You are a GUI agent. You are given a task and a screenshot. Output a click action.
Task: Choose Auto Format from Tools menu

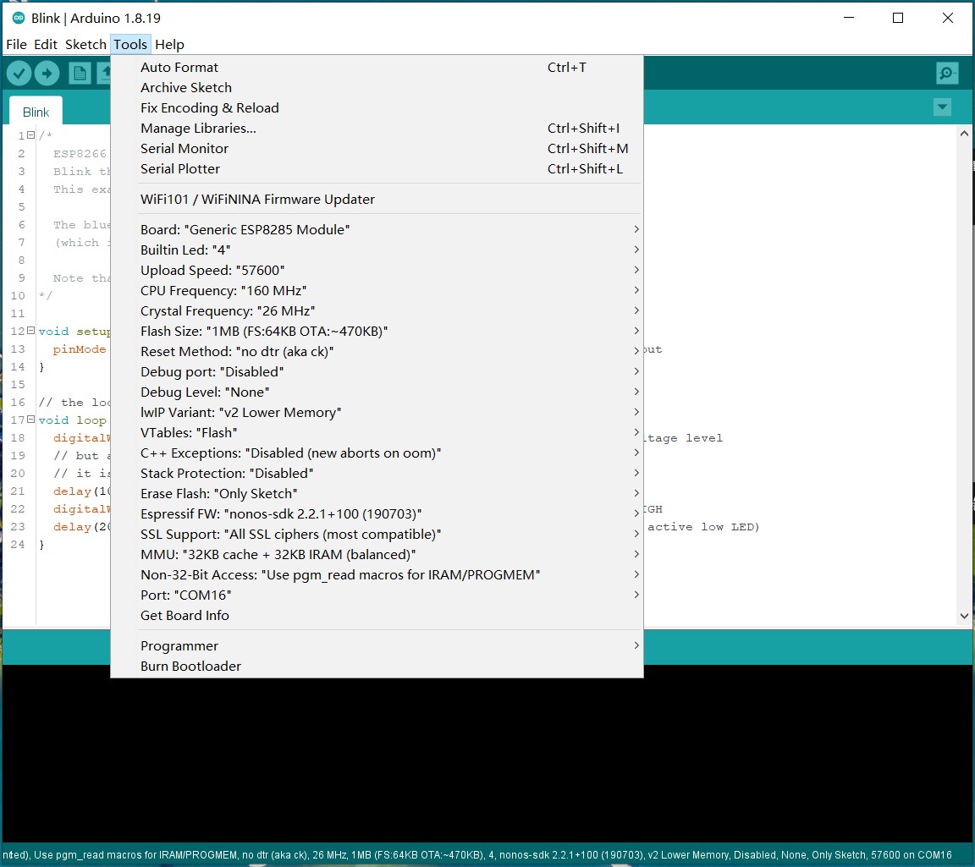click(377, 67)
